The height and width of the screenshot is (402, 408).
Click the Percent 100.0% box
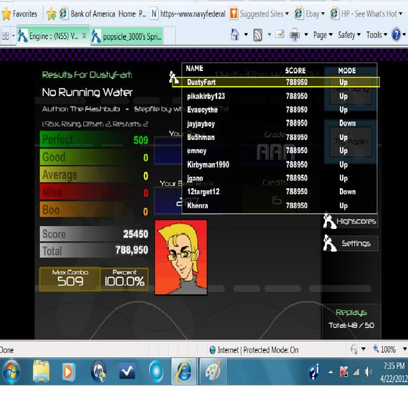coord(124,279)
